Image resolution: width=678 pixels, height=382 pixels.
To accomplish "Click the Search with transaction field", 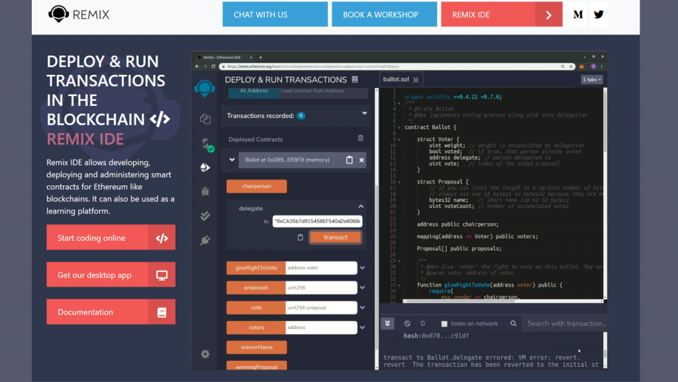I will pyautogui.click(x=564, y=324).
